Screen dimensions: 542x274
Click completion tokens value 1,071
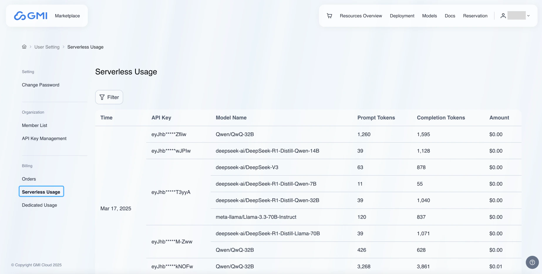423,234
